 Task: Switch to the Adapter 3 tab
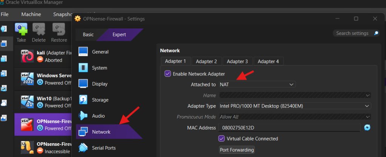pyautogui.click(x=237, y=61)
